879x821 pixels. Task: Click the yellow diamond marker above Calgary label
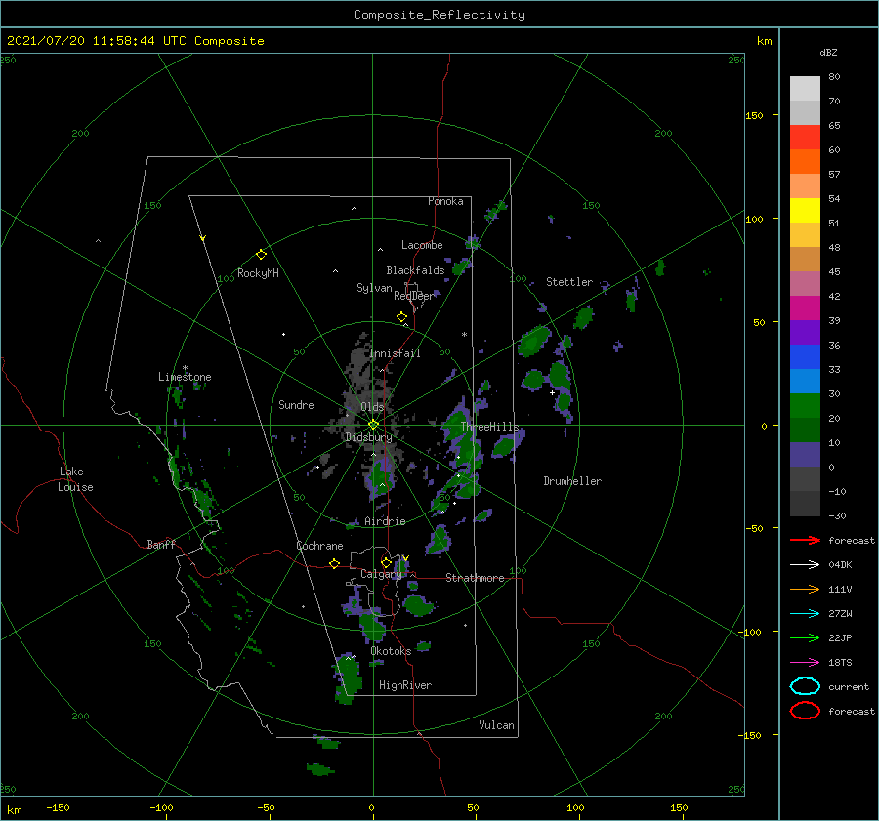386,562
